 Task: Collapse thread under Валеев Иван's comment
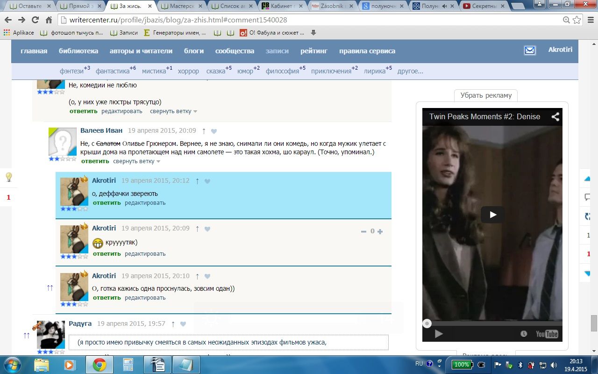point(136,161)
